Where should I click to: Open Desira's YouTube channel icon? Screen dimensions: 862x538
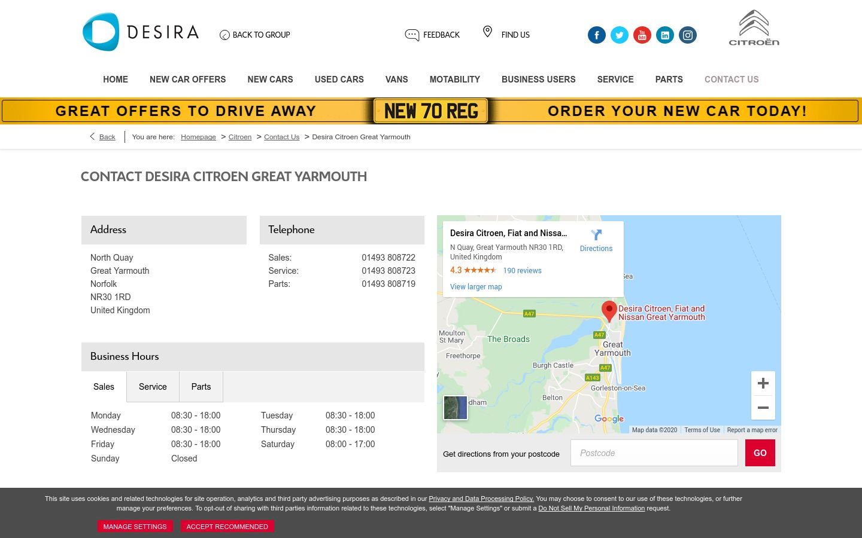tap(642, 35)
